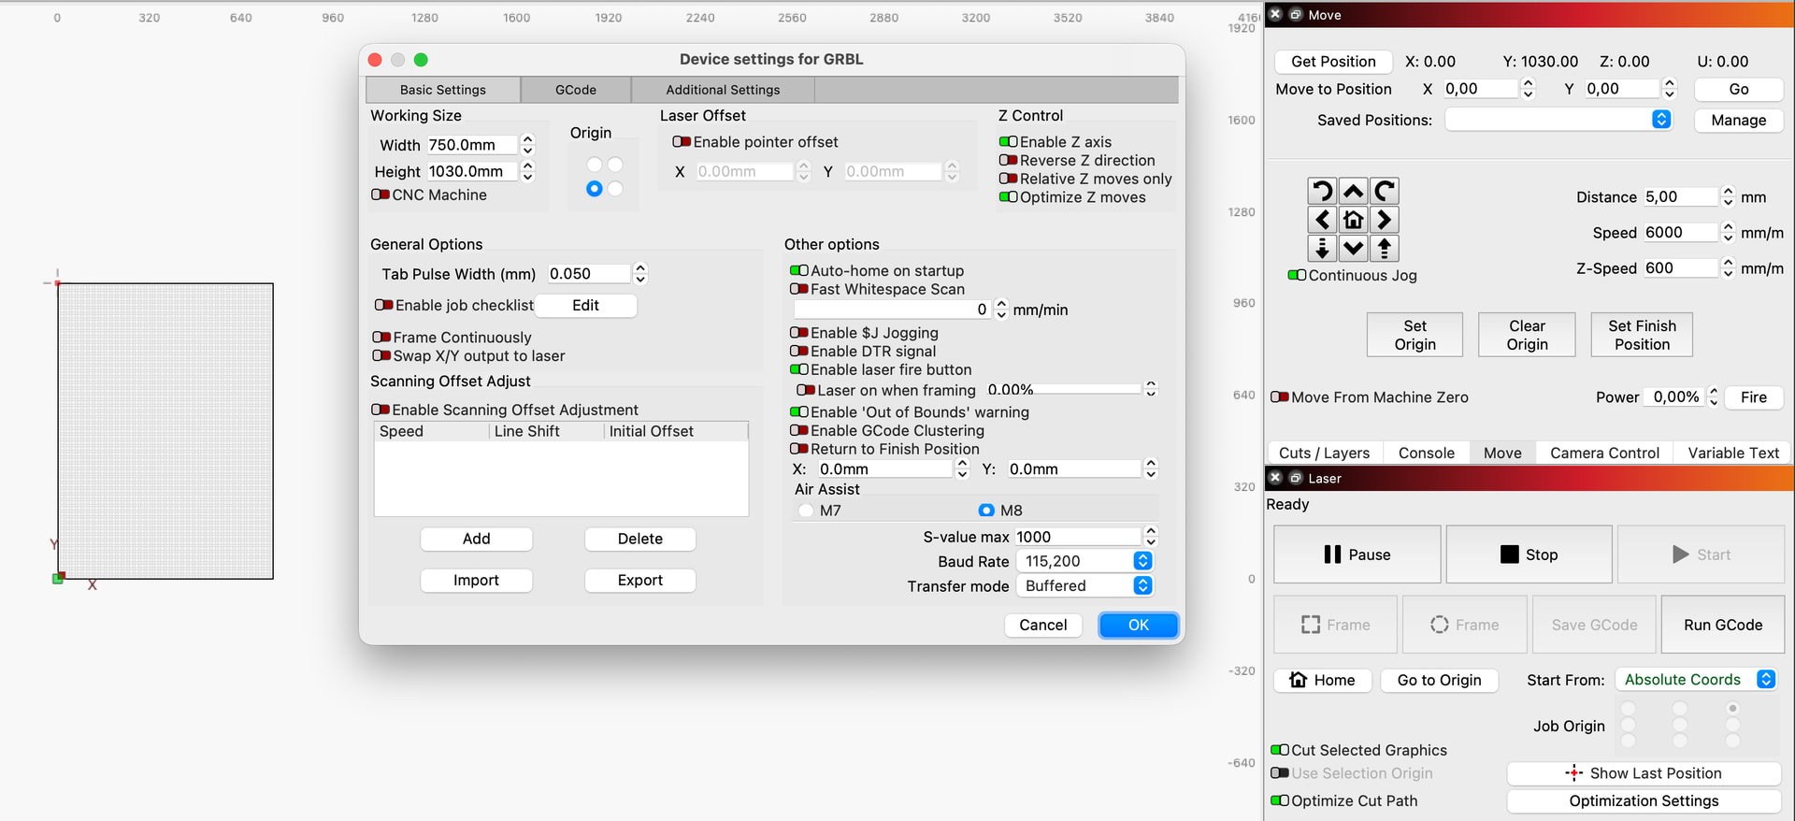Screen dimensions: 1795x821
Task: Click OK to confirm device settings
Action: (1138, 625)
